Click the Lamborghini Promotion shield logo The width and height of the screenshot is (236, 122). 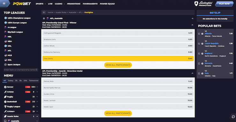coord(196,4)
